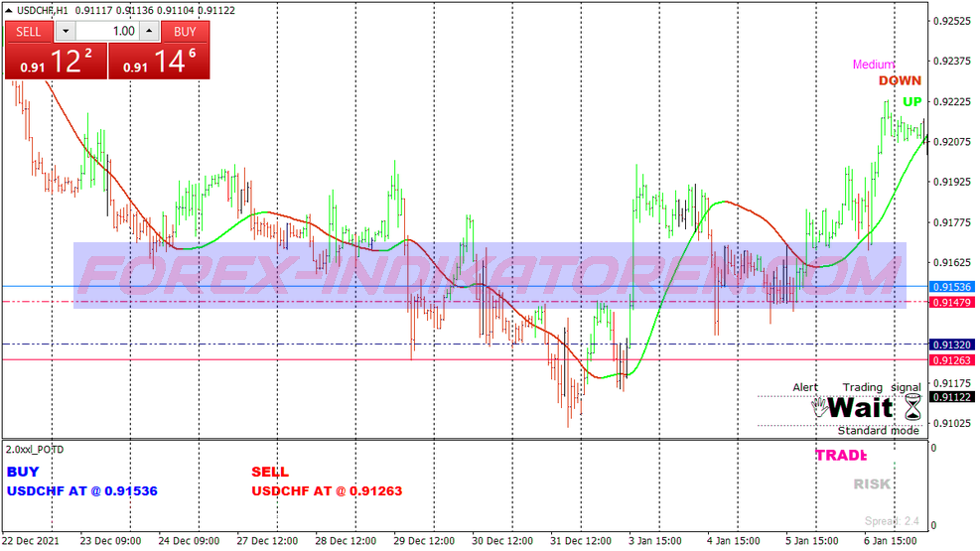Image resolution: width=980 pixels, height=551 pixels.
Task: Click the buy price 0.91 14 panel
Action: tap(160, 62)
